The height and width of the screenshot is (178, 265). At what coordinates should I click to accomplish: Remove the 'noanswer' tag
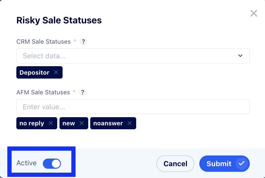click(129, 123)
